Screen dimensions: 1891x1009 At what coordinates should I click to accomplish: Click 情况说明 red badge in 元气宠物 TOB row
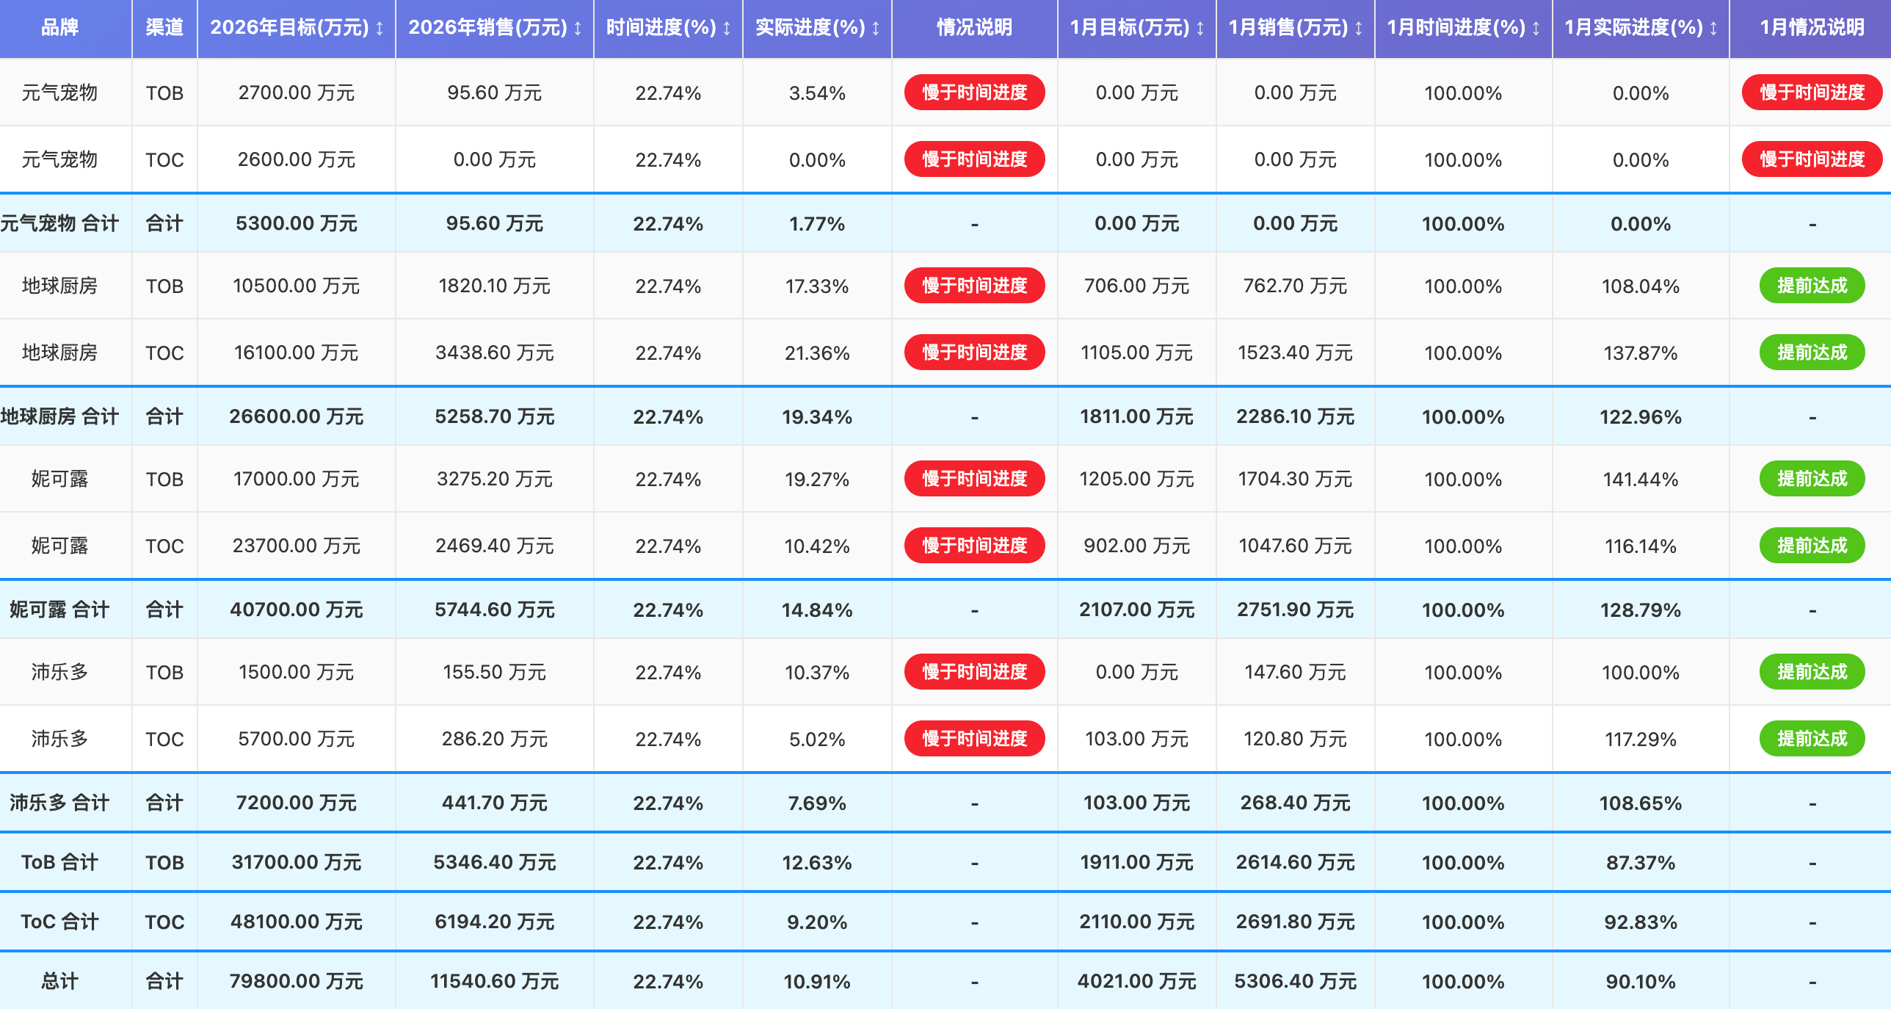975,93
